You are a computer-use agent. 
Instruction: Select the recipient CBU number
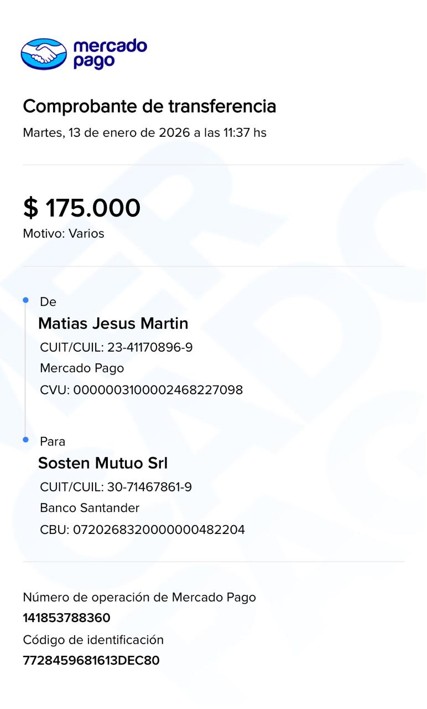(159, 530)
